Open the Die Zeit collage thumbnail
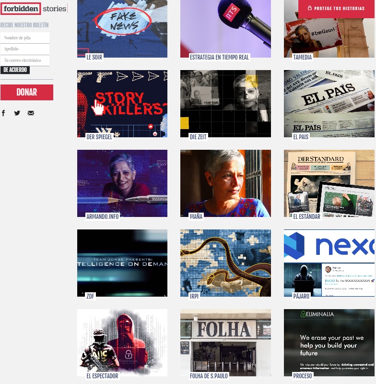Screen dimensions: 376x384 coord(225,104)
